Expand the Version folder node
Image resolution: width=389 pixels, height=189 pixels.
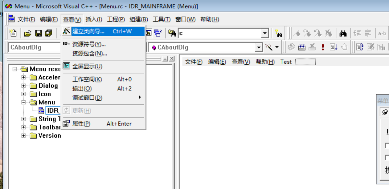pyautogui.click(x=23, y=135)
